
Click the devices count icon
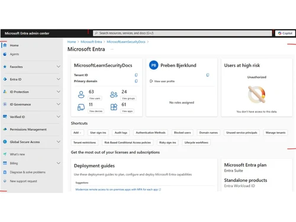81,107
